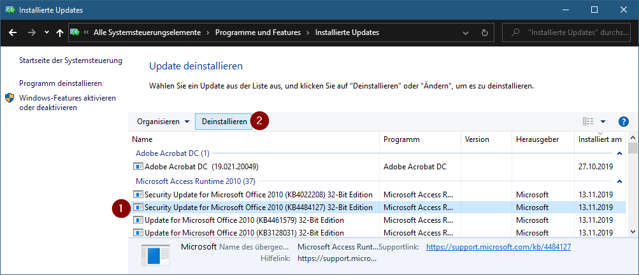Image resolution: width=639 pixels, height=275 pixels.
Task: Click Adobe Acrobat DC cell in Programm column
Action: click(x=415, y=167)
